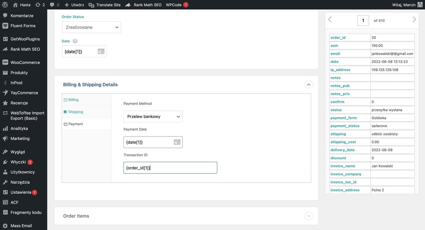The image size is (425, 230).
Task: Click Utwórz in the admin bar
Action: click(x=74, y=5)
